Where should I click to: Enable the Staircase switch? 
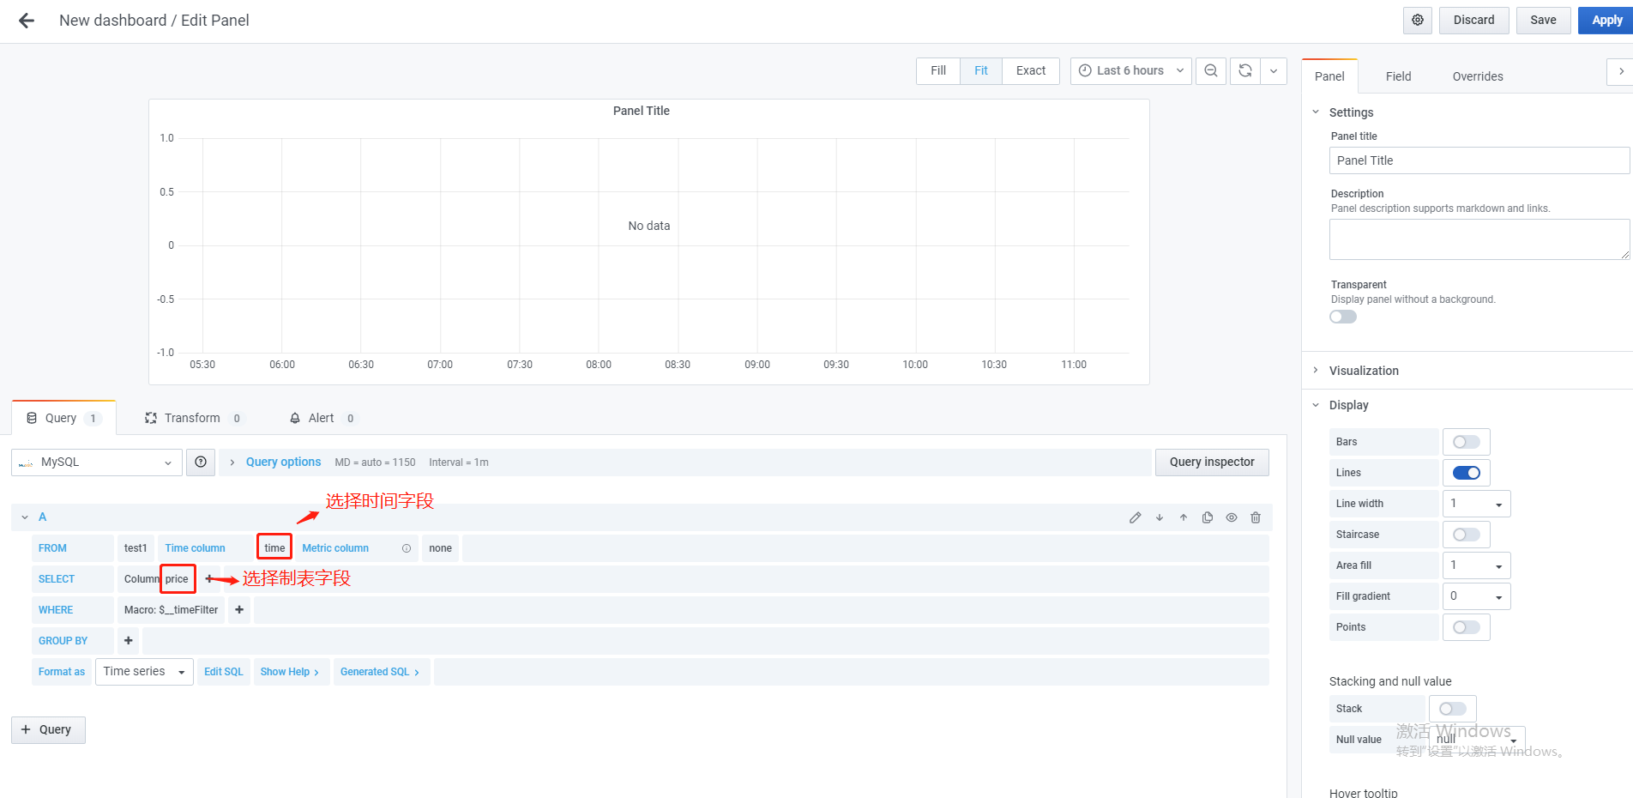point(1467,535)
